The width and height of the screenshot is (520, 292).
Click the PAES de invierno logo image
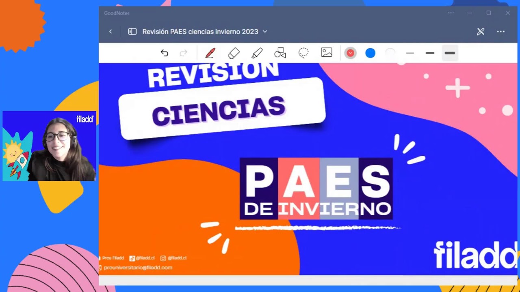316,189
